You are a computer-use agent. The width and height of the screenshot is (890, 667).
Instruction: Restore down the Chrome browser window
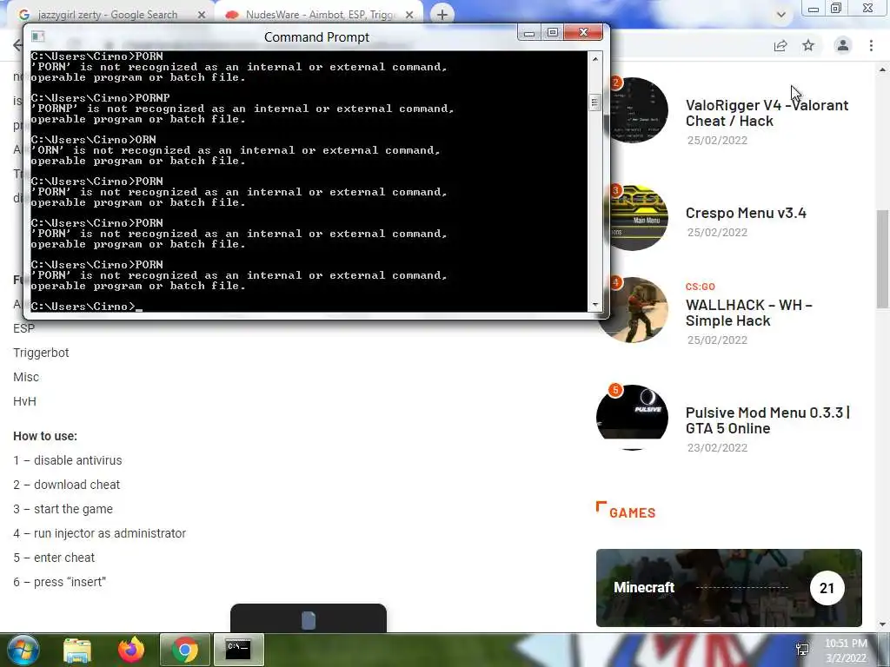(x=836, y=9)
